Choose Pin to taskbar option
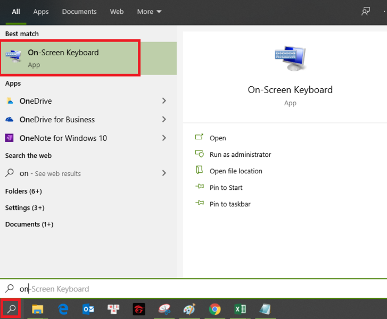The width and height of the screenshot is (387, 319). (x=230, y=204)
